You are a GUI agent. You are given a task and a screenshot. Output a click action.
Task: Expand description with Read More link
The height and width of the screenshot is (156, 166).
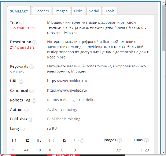tap(56, 57)
